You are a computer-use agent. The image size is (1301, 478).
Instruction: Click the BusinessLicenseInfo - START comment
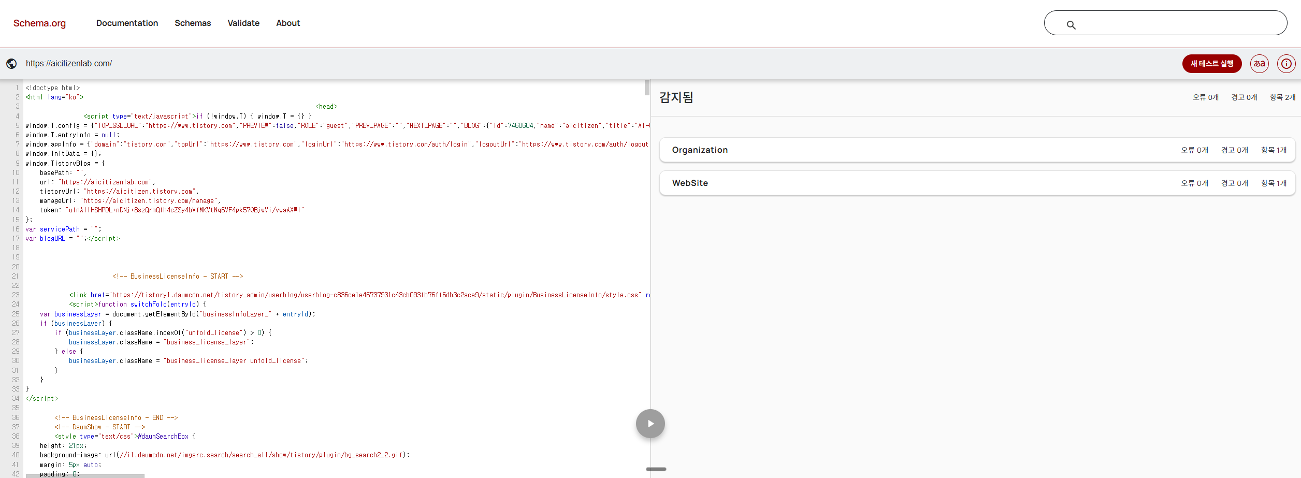178,277
